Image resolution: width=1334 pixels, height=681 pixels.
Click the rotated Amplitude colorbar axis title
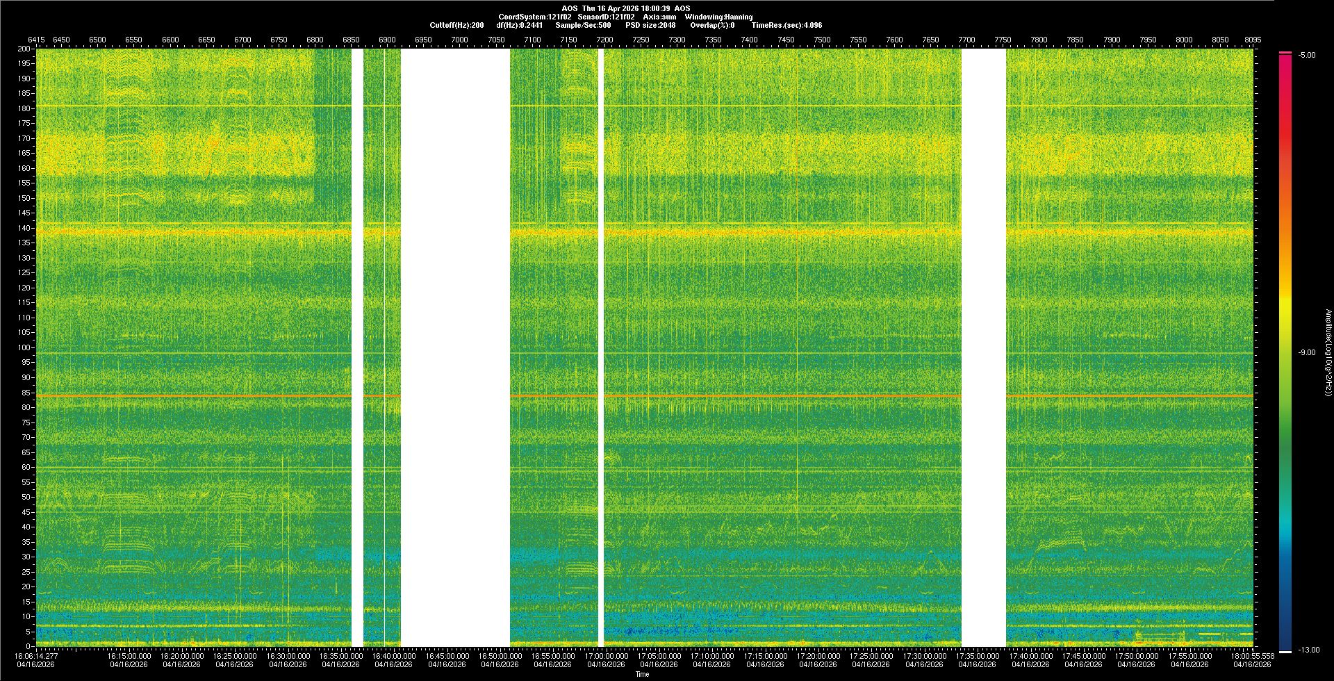1328,352
